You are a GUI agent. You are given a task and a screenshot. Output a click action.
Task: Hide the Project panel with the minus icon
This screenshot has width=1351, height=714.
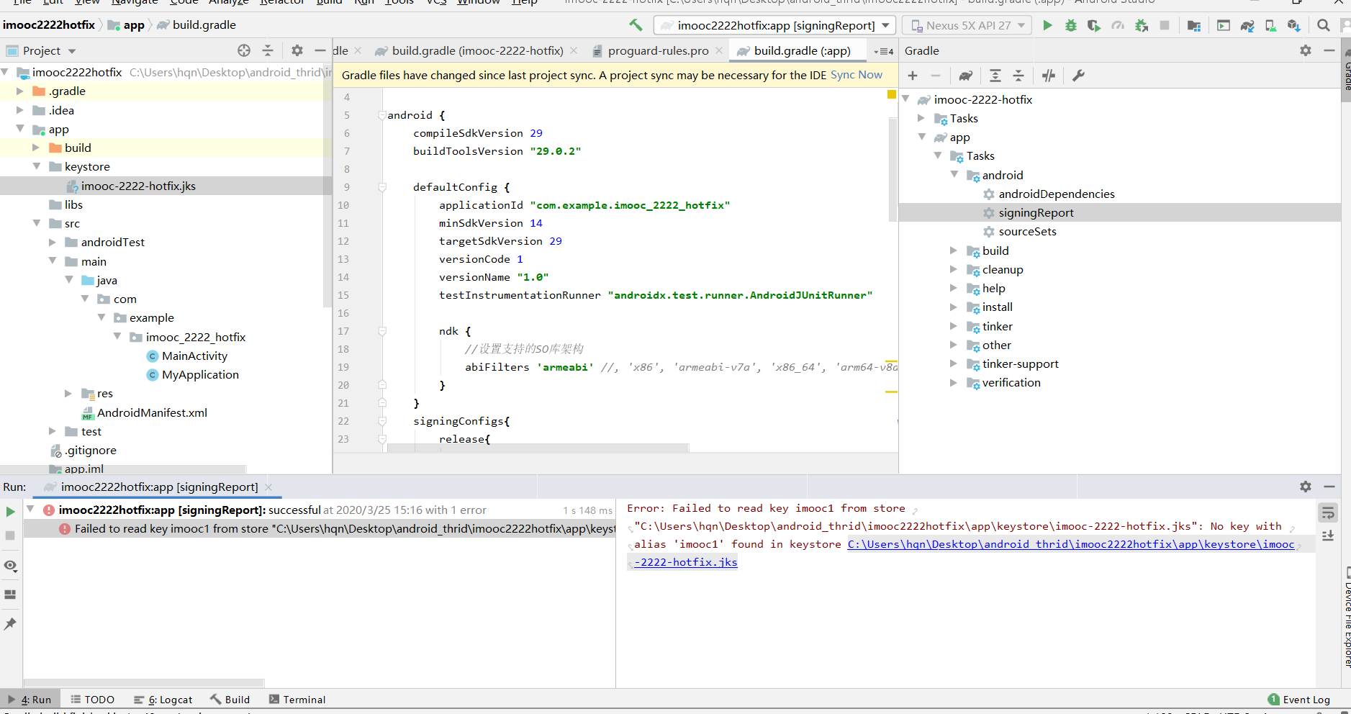point(320,50)
